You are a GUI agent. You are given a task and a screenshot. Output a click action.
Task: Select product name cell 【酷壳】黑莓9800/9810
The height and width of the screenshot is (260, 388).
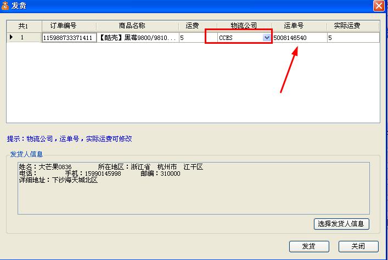[138, 38]
